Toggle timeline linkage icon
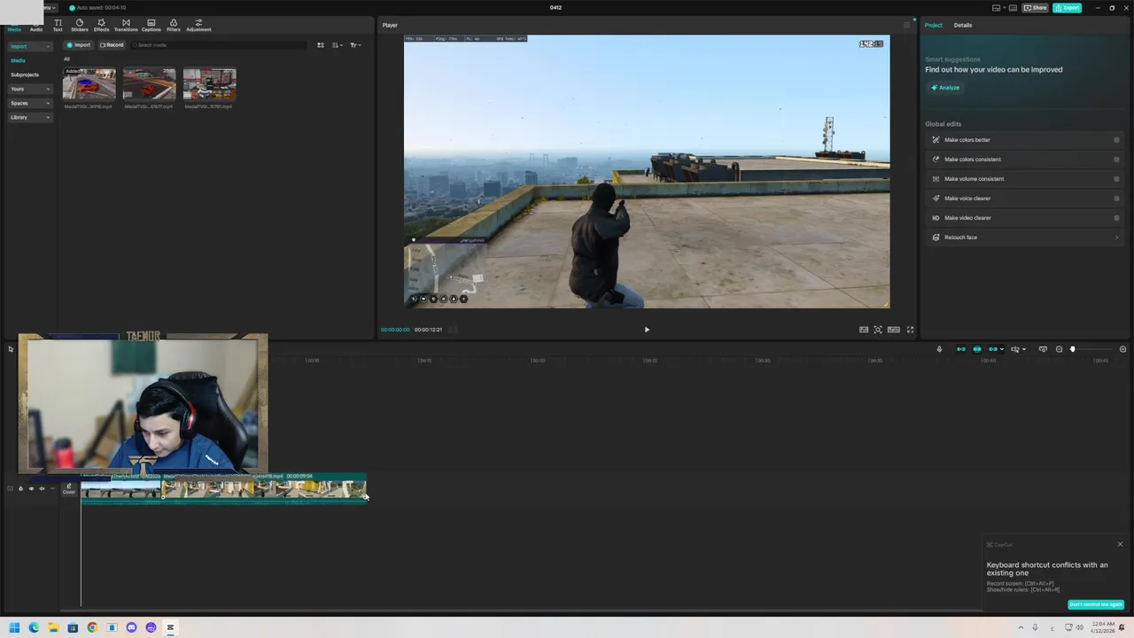1134x638 pixels. click(993, 349)
